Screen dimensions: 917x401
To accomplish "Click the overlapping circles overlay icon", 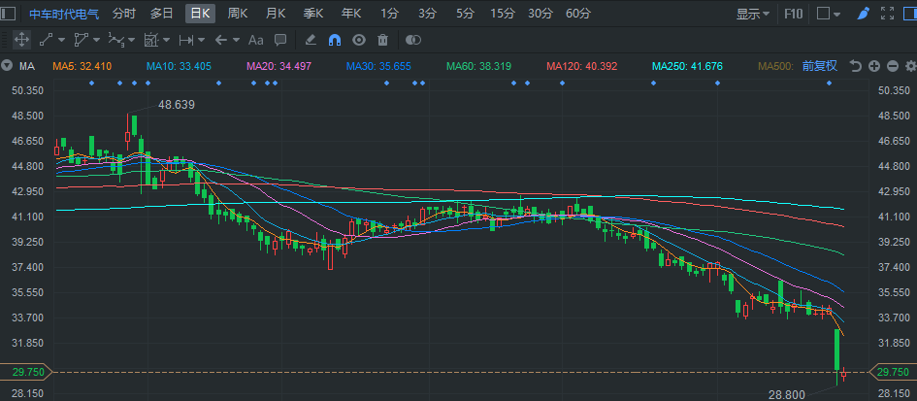I will click(413, 40).
